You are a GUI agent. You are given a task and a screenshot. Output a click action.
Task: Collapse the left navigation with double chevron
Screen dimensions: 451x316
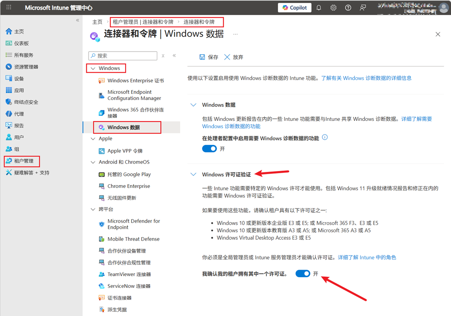click(x=78, y=21)
